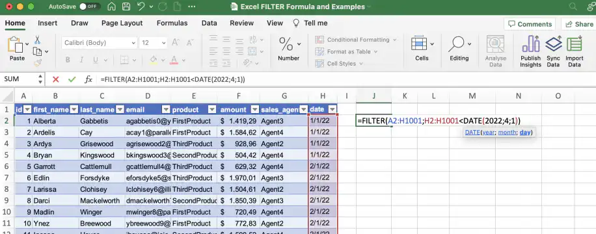Toggle Italic formatting

(x=81, y=60)
